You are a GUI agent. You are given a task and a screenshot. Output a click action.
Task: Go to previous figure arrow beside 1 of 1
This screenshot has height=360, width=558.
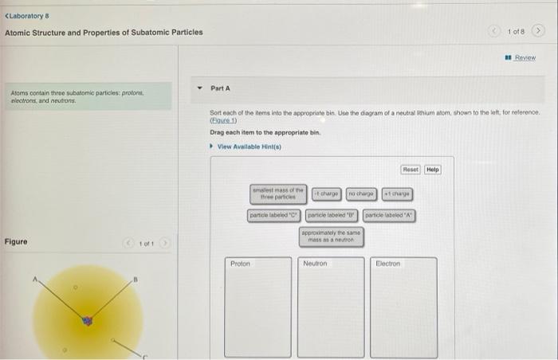tap(128, 243)
